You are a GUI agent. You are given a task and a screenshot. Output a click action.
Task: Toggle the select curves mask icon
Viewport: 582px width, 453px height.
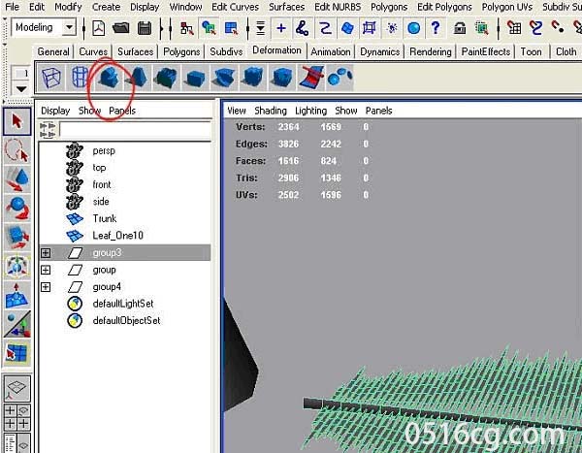point(325,28)
